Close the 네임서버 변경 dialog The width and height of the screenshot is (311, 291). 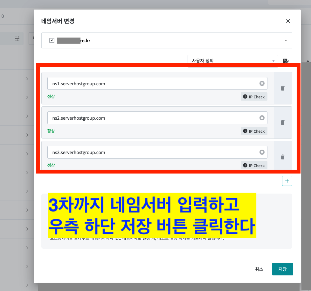tap(288, 21)
